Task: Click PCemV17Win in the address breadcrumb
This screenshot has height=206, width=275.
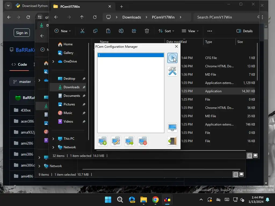Action: click(163, 17)
